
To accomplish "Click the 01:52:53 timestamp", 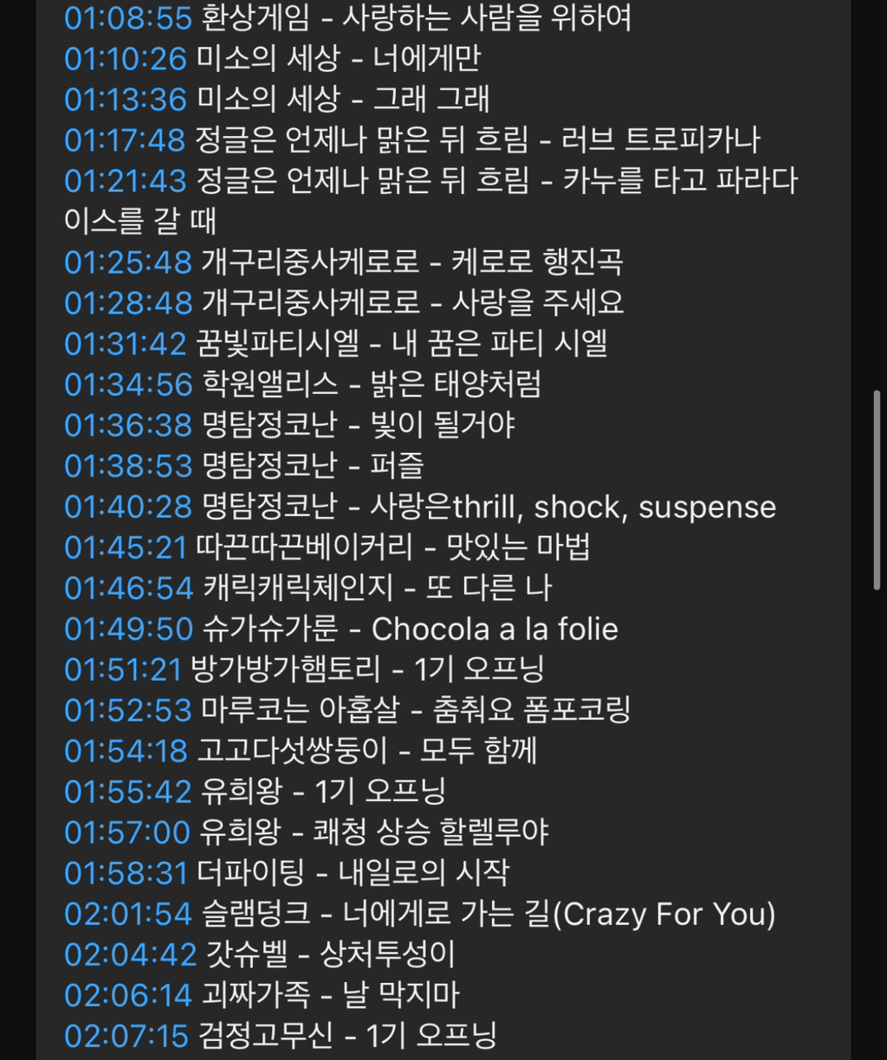I will click(x=128, y=710).
